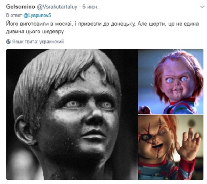207x184 pixels.
Task: Open the @Vsrakutartaluy handle link
Action: [x=57, y=7]
